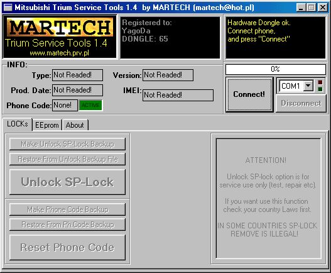Image resolution: width=331 pixels, height=273 pixels.
Task: Click the window system menu icon in title bar
Action: [x=8, y=8]
